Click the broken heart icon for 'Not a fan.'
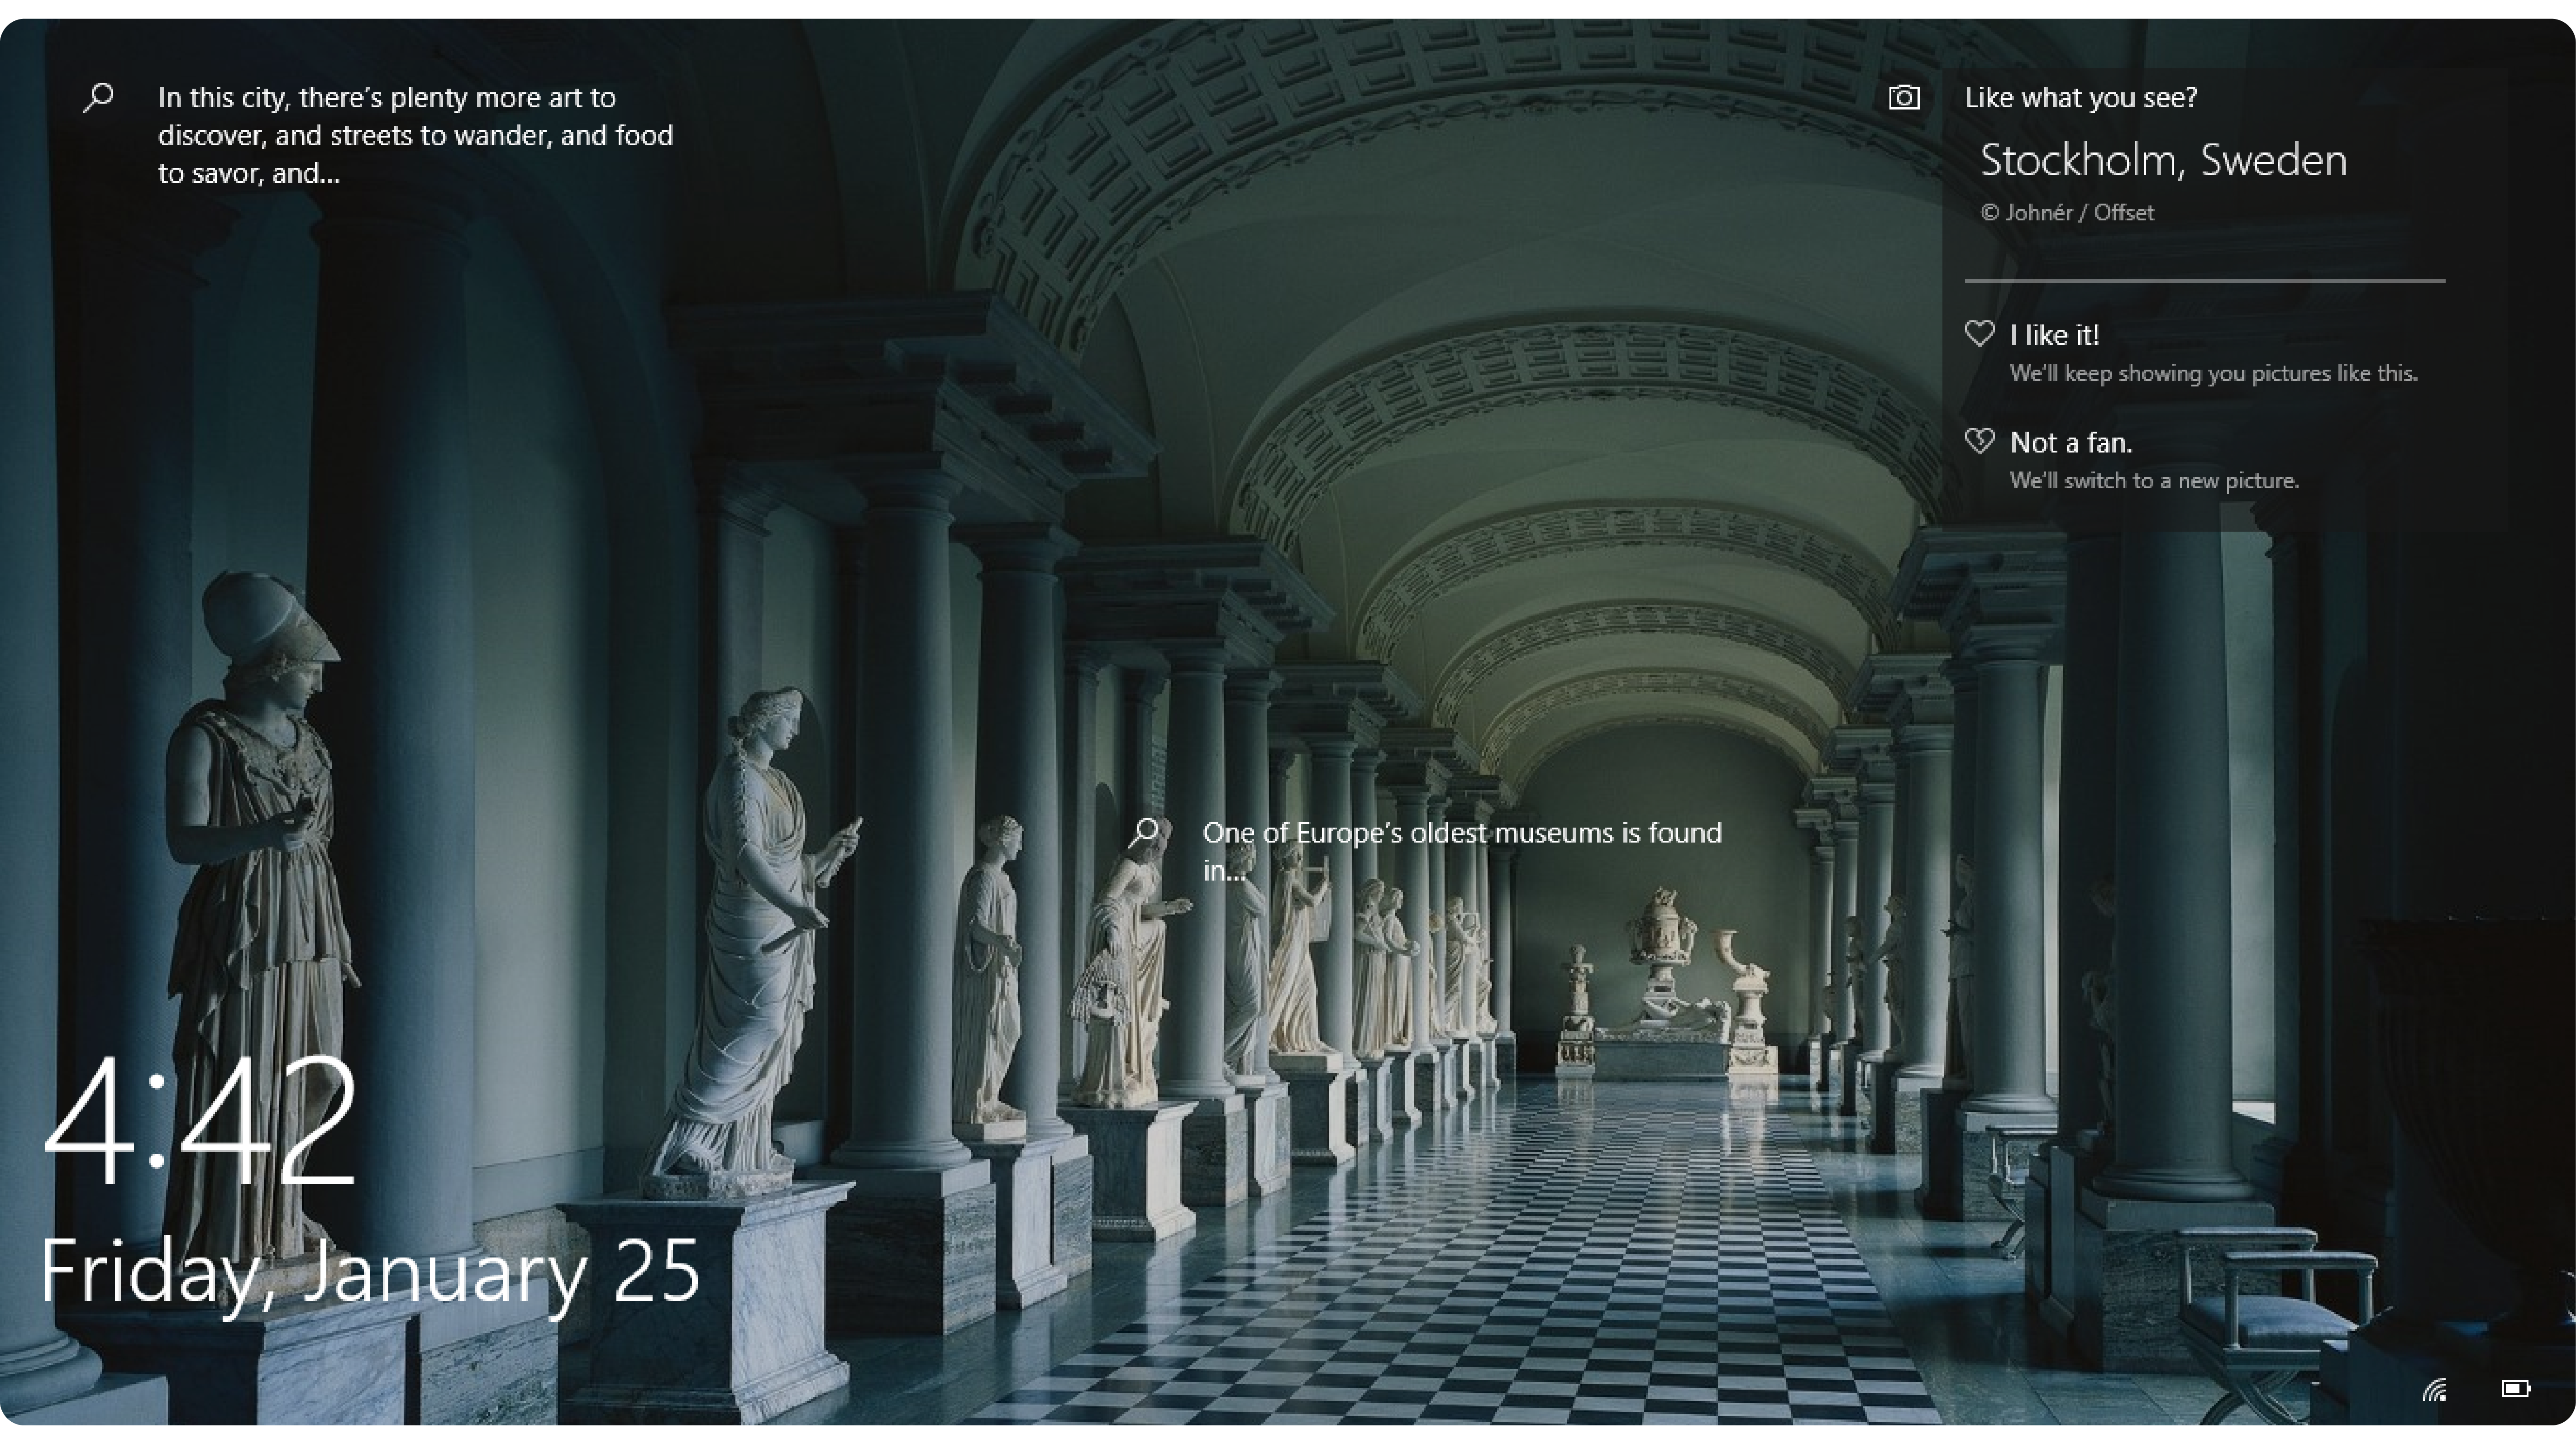The width and height of the screenshot is (2576, 1448). [x=1979, y=441]
